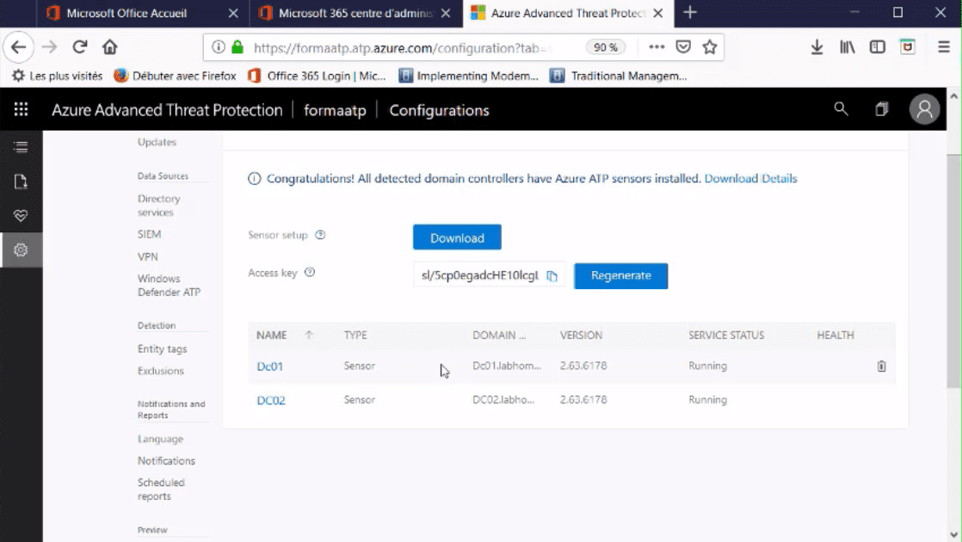Click the search magnifier in ATP header
962x542 pixels.
(842, 108)
